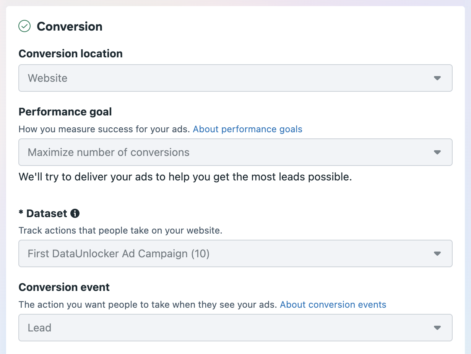
Task: Click the arrow icon in Lead dropdown
Action: (437, 328)
